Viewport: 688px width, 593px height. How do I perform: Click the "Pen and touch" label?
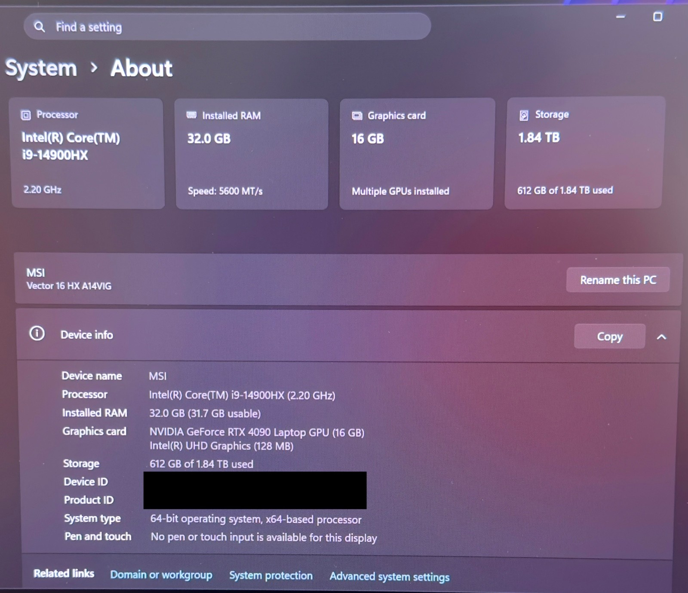coord(98,536)
